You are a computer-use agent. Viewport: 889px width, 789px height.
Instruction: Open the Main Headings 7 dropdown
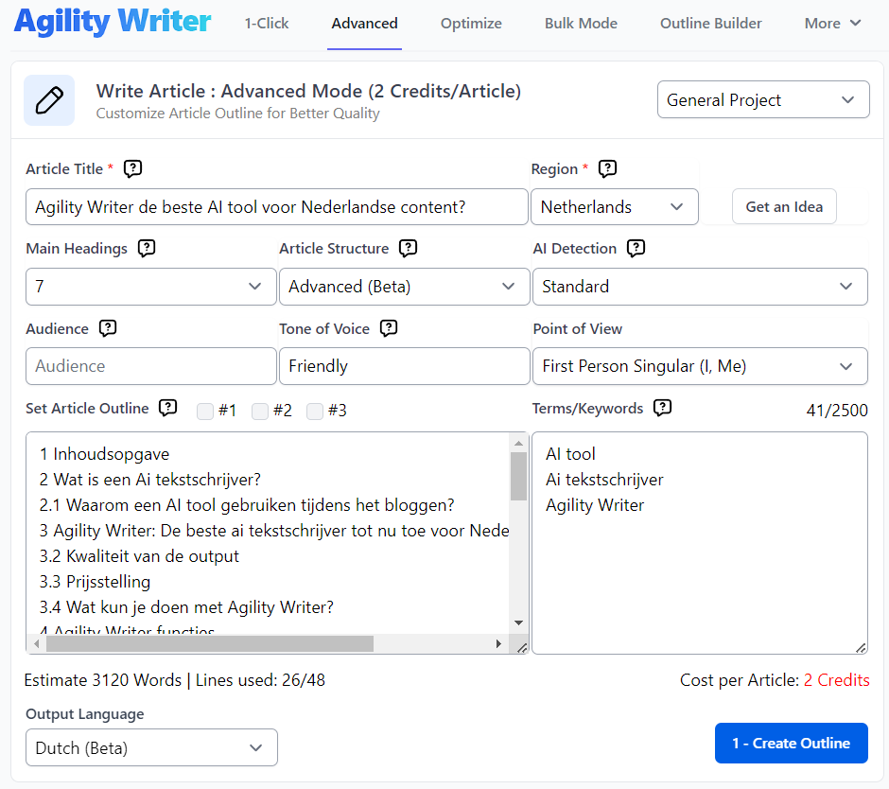[150, 287]
